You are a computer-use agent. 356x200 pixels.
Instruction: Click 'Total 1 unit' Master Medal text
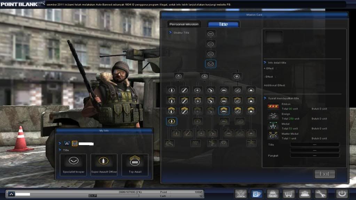[x=289, y=138]
